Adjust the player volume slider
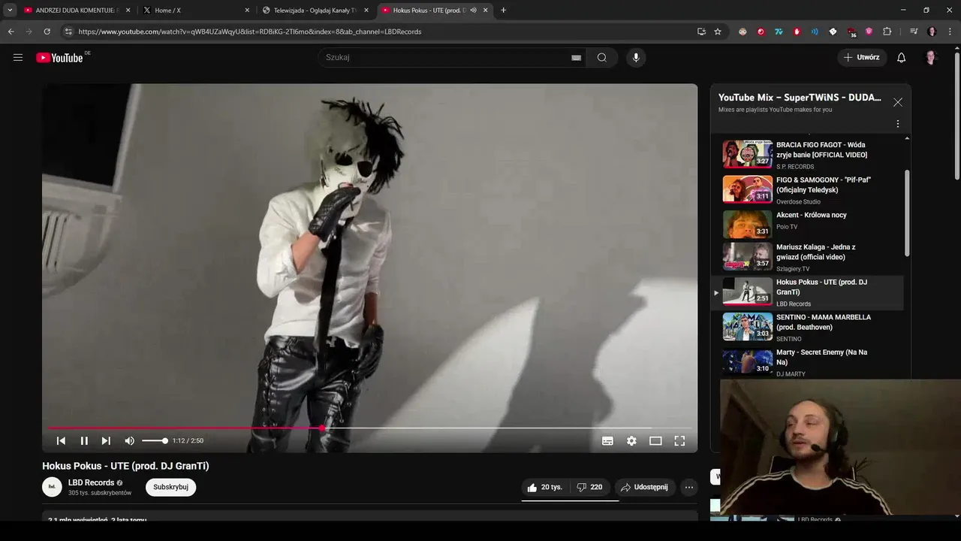Viewport: 961px width, 541px height. 155,441
